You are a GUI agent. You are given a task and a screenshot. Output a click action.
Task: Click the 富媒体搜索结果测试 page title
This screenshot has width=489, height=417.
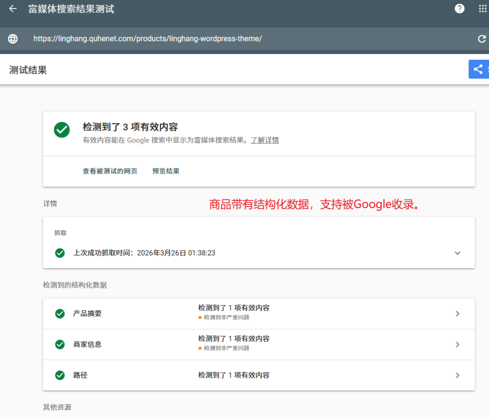click(71, 9)
